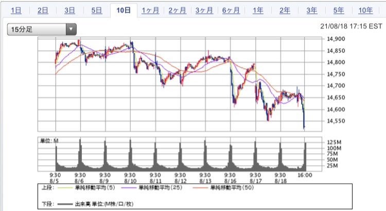
Task: Click the orange line swatch for SMA 50
Action: coord(200,188)
